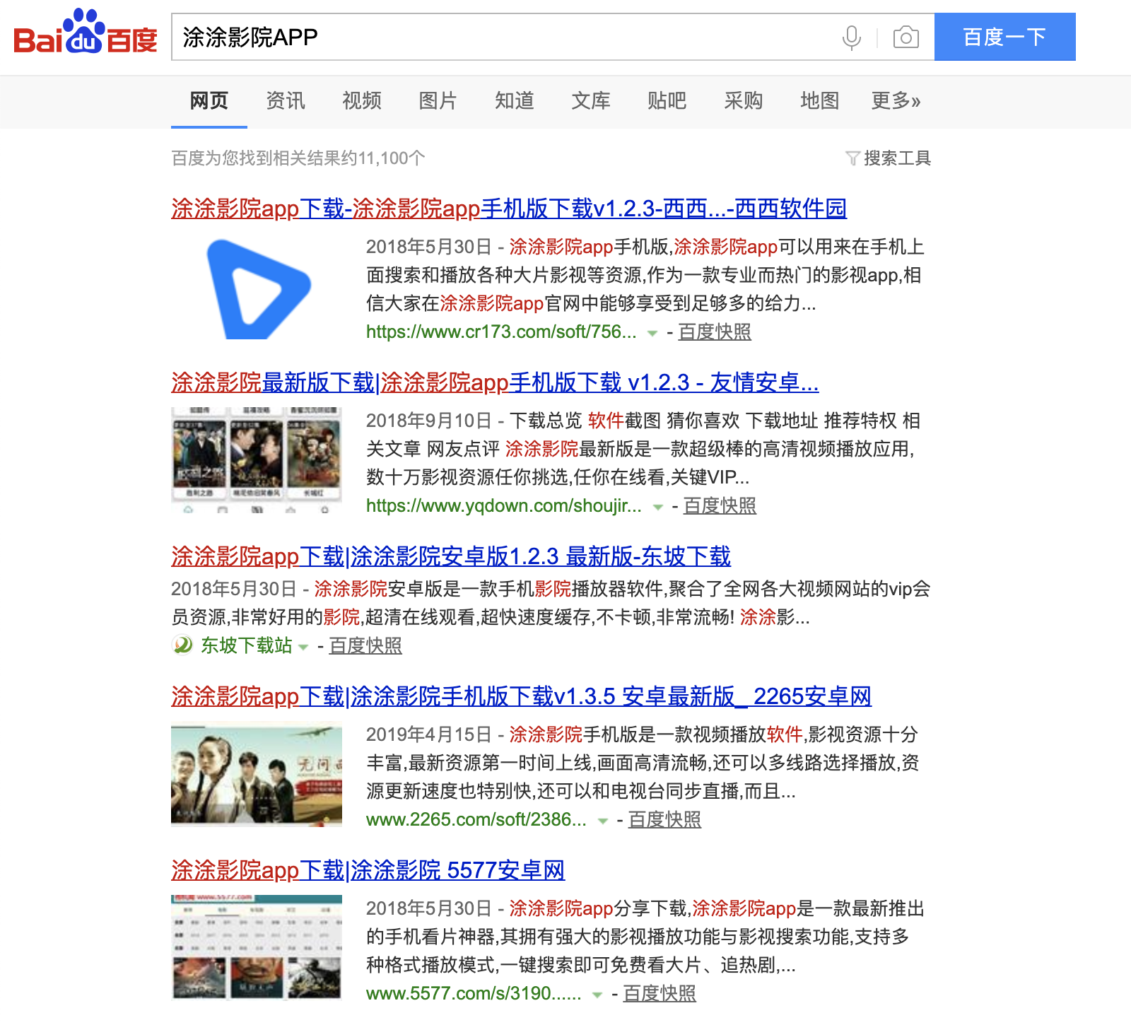
Task: Click the 2018年9月10日 result snippet text
Action: (x=643, y=449)
